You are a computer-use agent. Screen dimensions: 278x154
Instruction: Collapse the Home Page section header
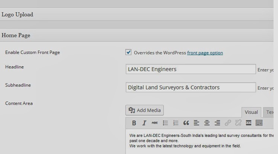click(137, 35)
